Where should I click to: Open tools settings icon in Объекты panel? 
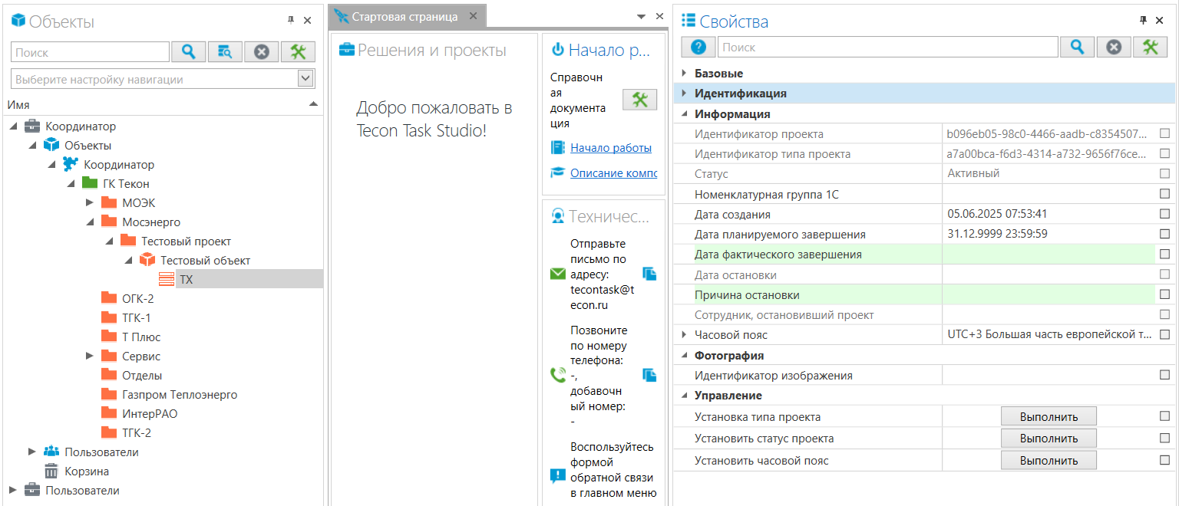[298, 52]
